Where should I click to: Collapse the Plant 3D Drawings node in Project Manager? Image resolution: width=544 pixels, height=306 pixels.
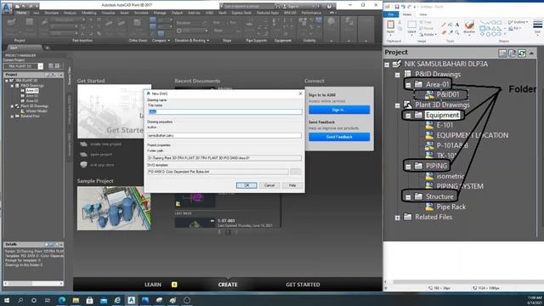12,105
